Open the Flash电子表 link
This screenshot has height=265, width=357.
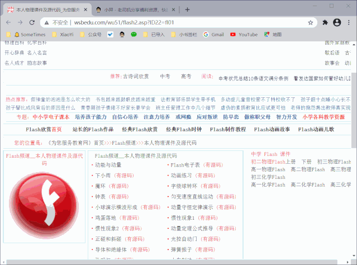coord(185,165)
